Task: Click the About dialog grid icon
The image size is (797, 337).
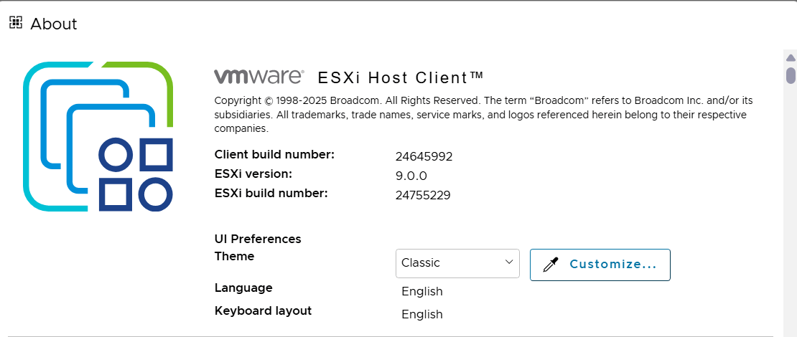Action: pos(16,23)
